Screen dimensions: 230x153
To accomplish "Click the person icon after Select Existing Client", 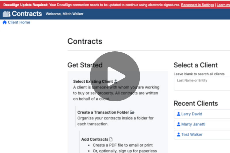I will 116,82.
